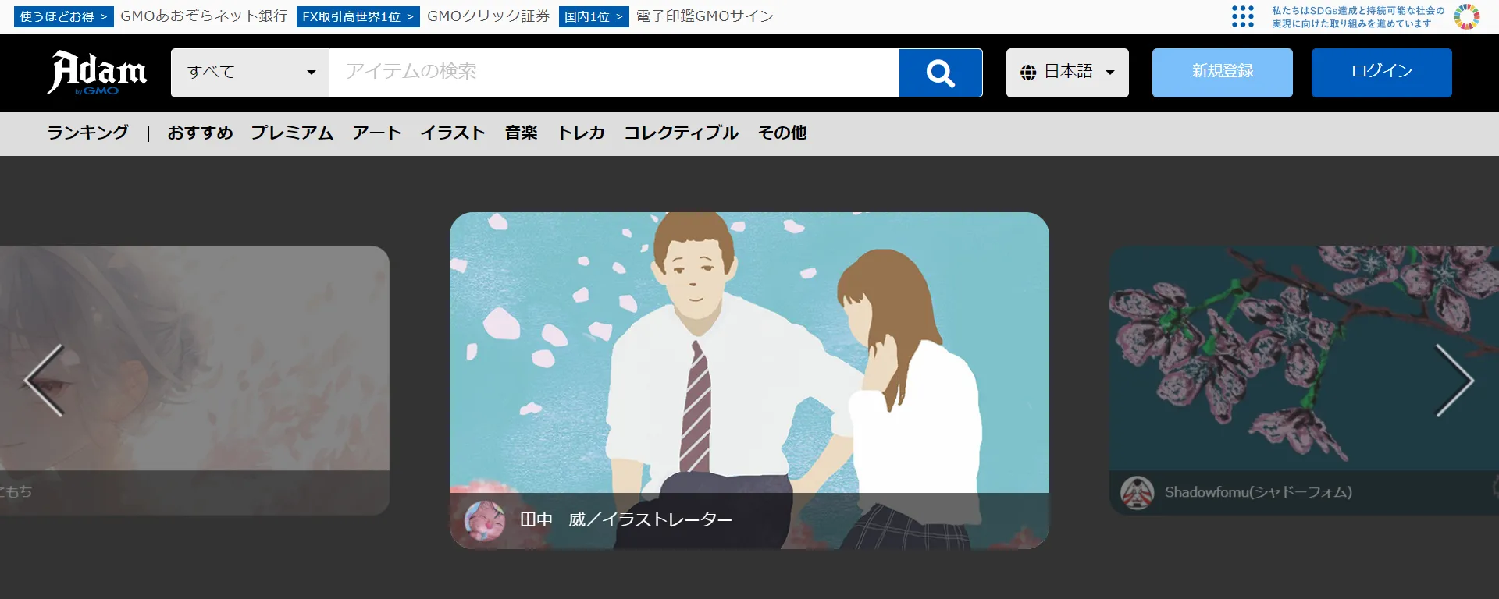Open the GMOクリック証券 link

click(488, 16)
